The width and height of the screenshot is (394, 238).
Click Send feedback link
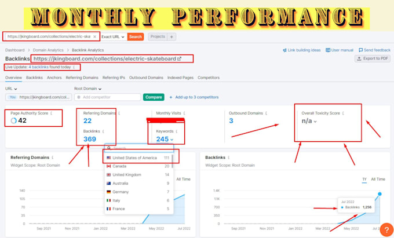(x=374, y=50)
